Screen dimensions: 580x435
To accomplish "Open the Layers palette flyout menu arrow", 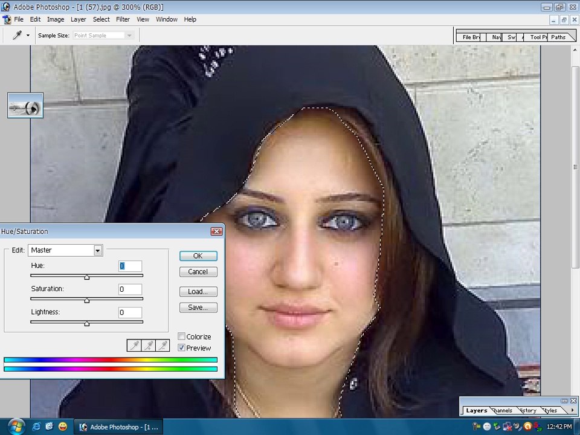I will coord(573,410).
